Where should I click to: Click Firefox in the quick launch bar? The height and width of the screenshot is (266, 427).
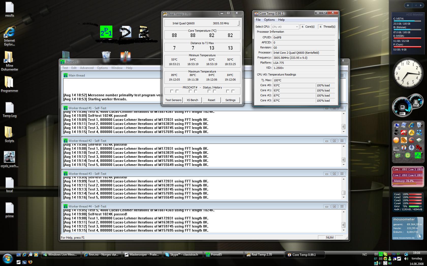[x=30, y=262]
